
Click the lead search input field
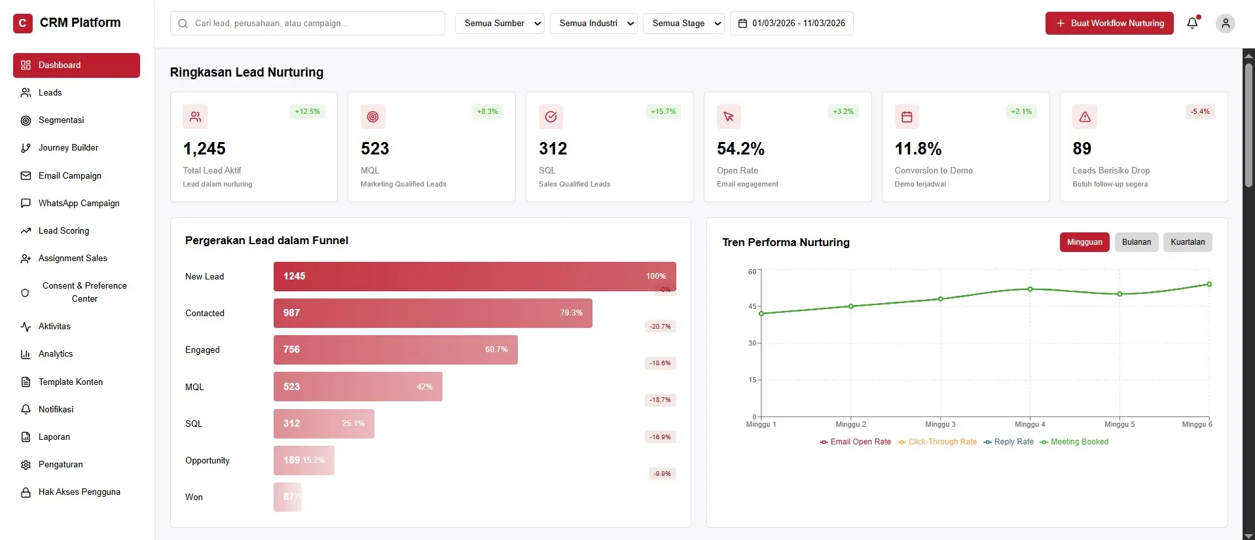pos(308,24)
